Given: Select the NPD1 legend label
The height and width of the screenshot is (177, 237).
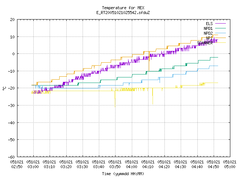Looking at the screenshot, I should [208, 28].
